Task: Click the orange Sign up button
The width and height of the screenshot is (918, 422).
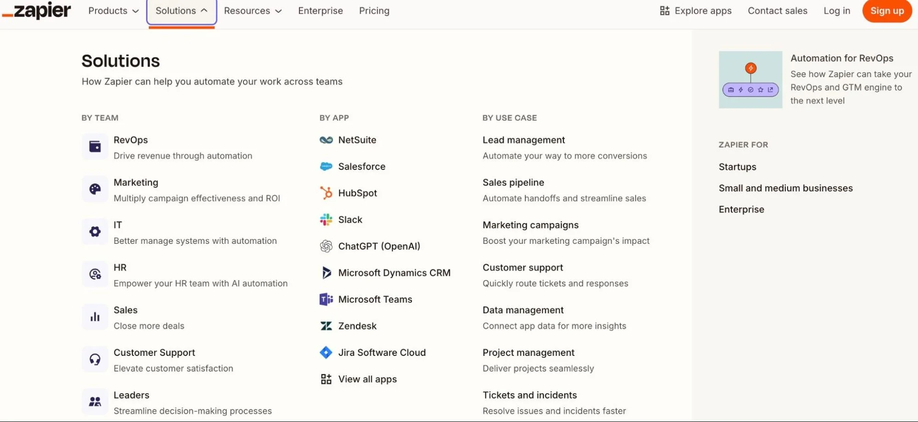Action: click(887, 11)
